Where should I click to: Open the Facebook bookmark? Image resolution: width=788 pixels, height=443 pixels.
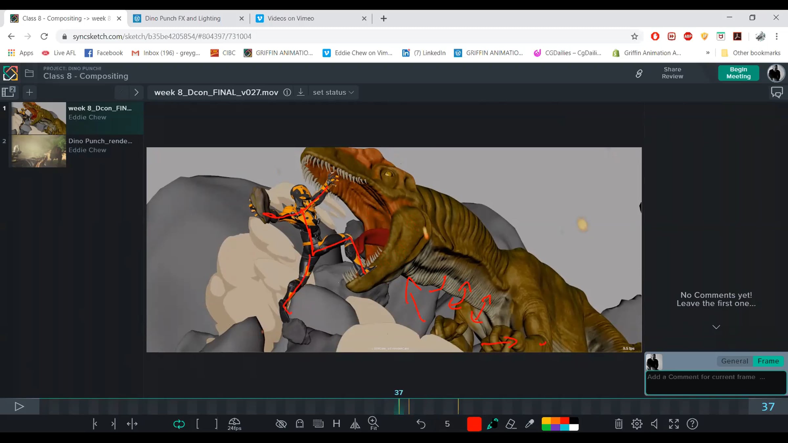point(103,53)
